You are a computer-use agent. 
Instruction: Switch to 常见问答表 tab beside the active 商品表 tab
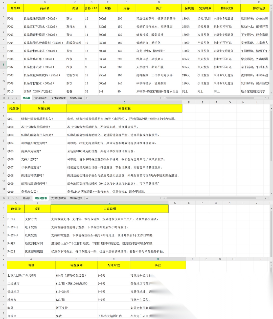point(40,98)
